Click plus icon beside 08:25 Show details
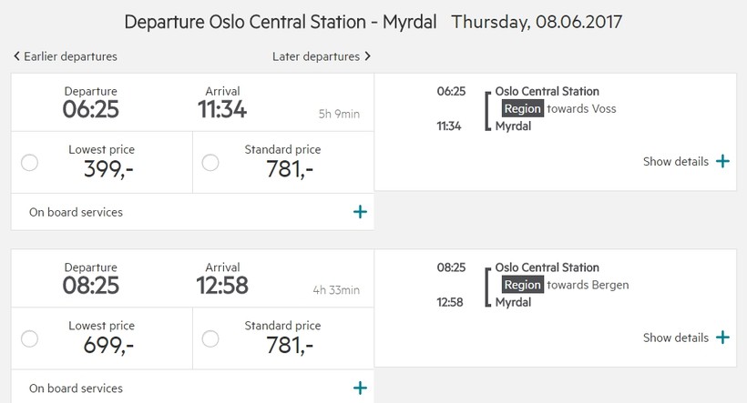This screenshot has height=403, width=747. pos(722,338)
